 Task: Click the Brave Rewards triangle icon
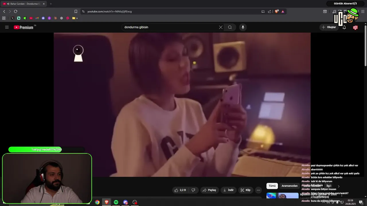click(x=283, y=11)
